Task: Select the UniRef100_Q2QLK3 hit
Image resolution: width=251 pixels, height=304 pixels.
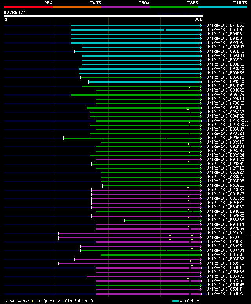Action: (225, 241)
